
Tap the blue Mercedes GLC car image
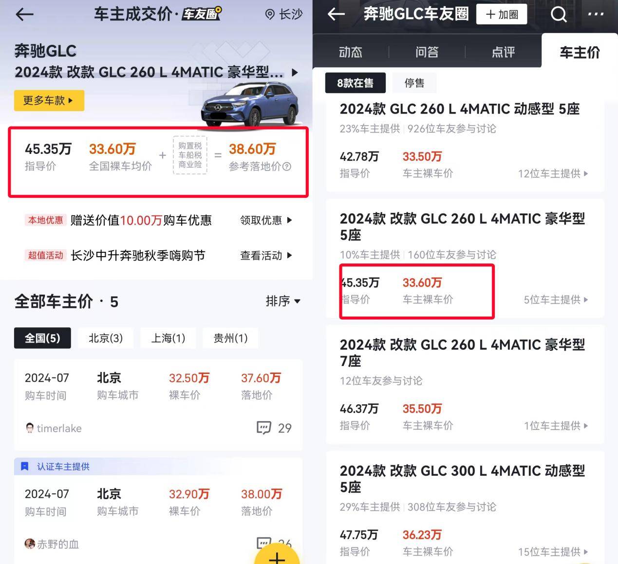(x=249, y=104)
